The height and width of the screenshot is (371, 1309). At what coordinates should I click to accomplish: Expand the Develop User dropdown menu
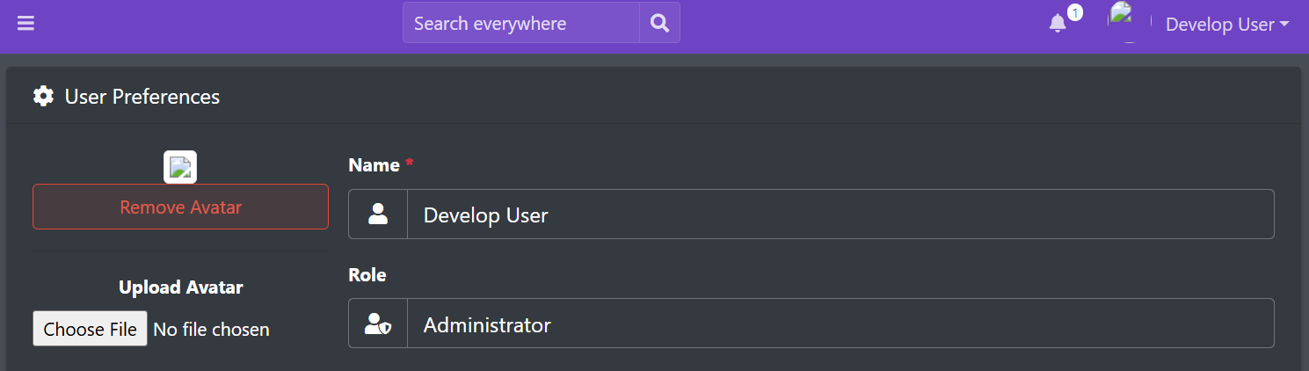pyautogui.click(x=1220, y=25)
